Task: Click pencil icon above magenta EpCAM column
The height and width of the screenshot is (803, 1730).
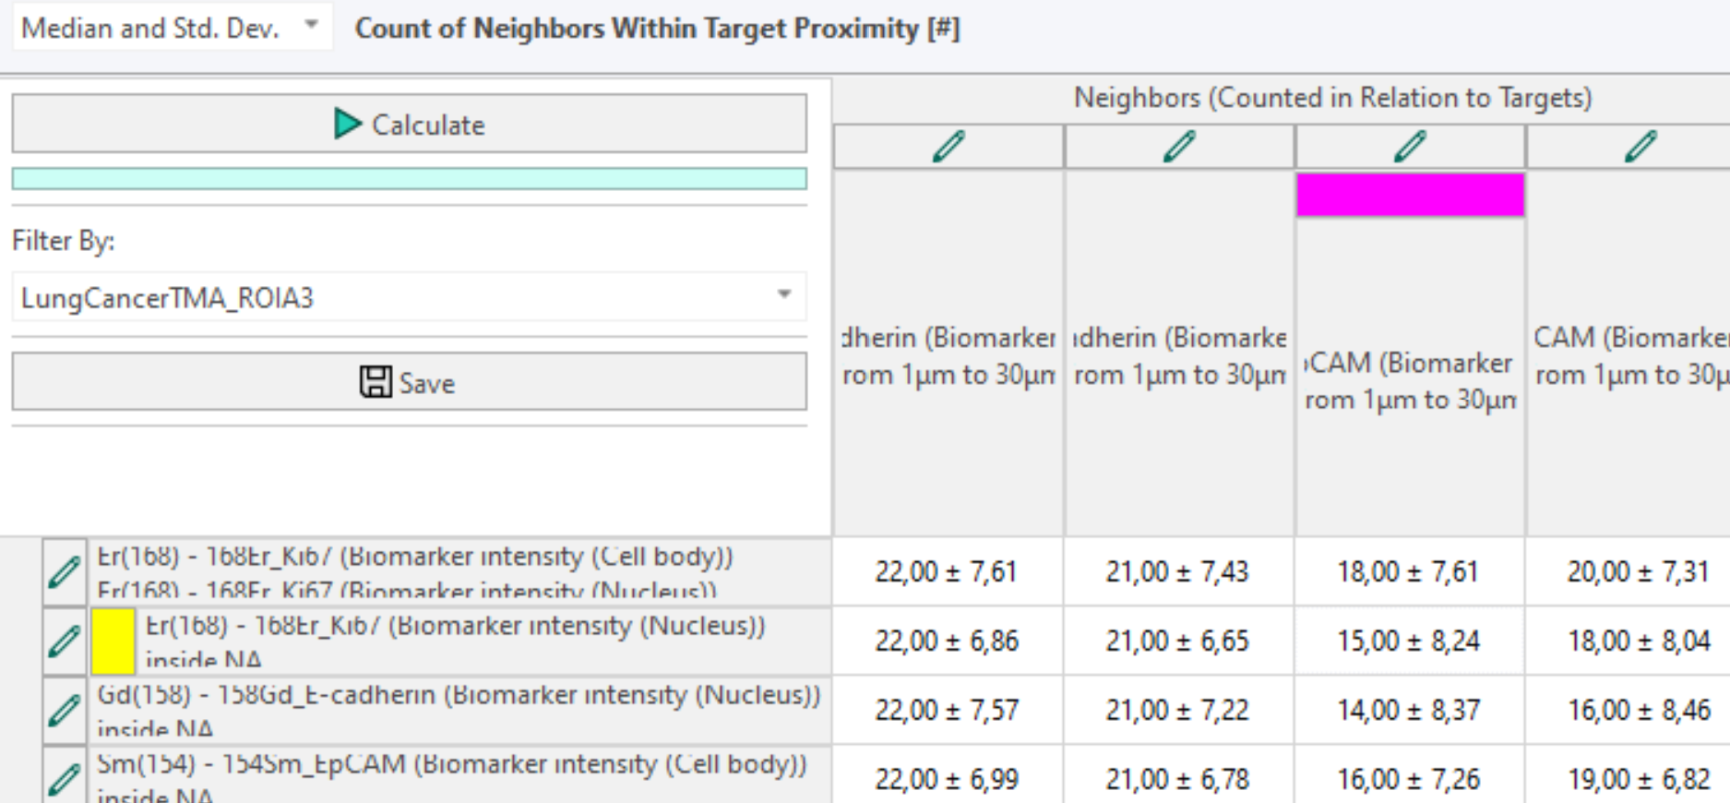Action: pyautogui.click(x=1410, y=147)
